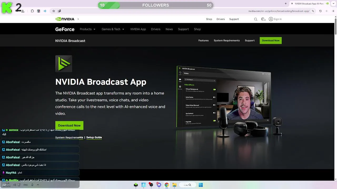Open the System Requirements link below hero
The image size is (337, 189).
pos(69,137)
